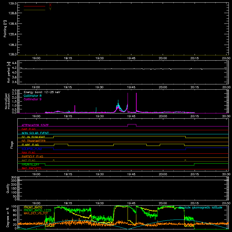This screenshot has width=232, height=232.
Task: Click the 19:30 time label under modulation panel
Action: click(99, 116)
